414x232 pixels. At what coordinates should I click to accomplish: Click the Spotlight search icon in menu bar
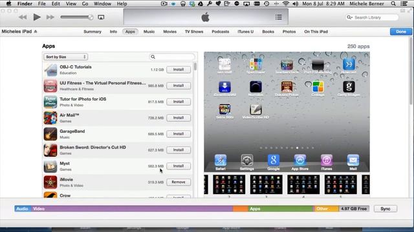393,4
